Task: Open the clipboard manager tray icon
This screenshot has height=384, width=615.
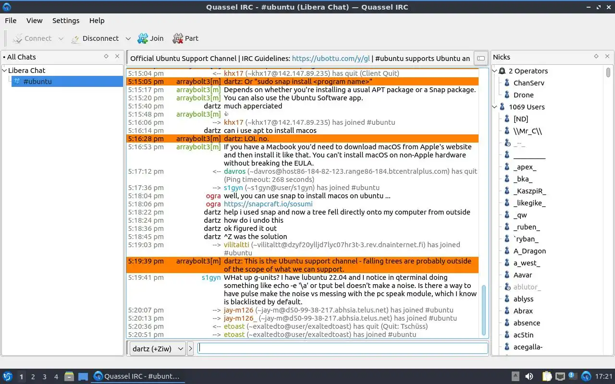Action: click(x=547, y=376)
